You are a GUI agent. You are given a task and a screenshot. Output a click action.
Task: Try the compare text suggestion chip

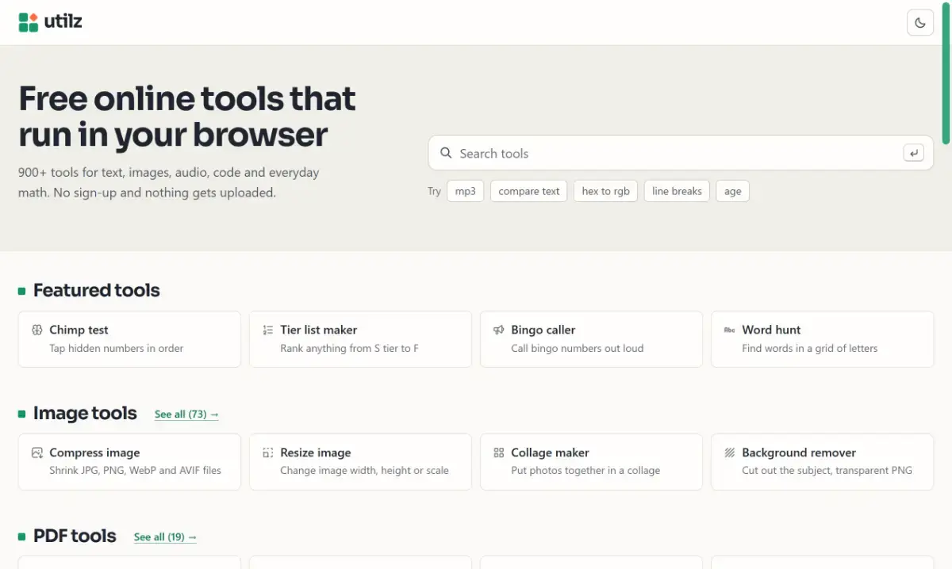click(x=529, y=191)
